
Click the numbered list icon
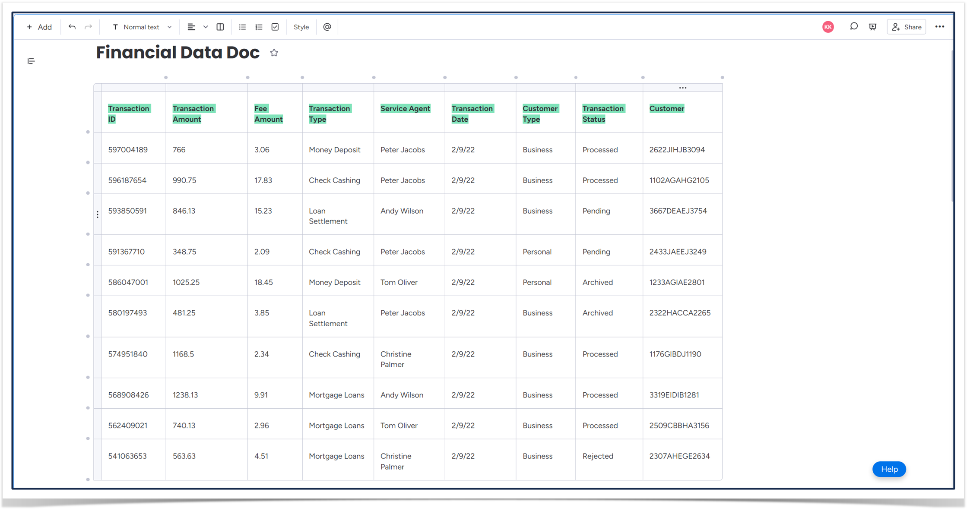(258, 27)
